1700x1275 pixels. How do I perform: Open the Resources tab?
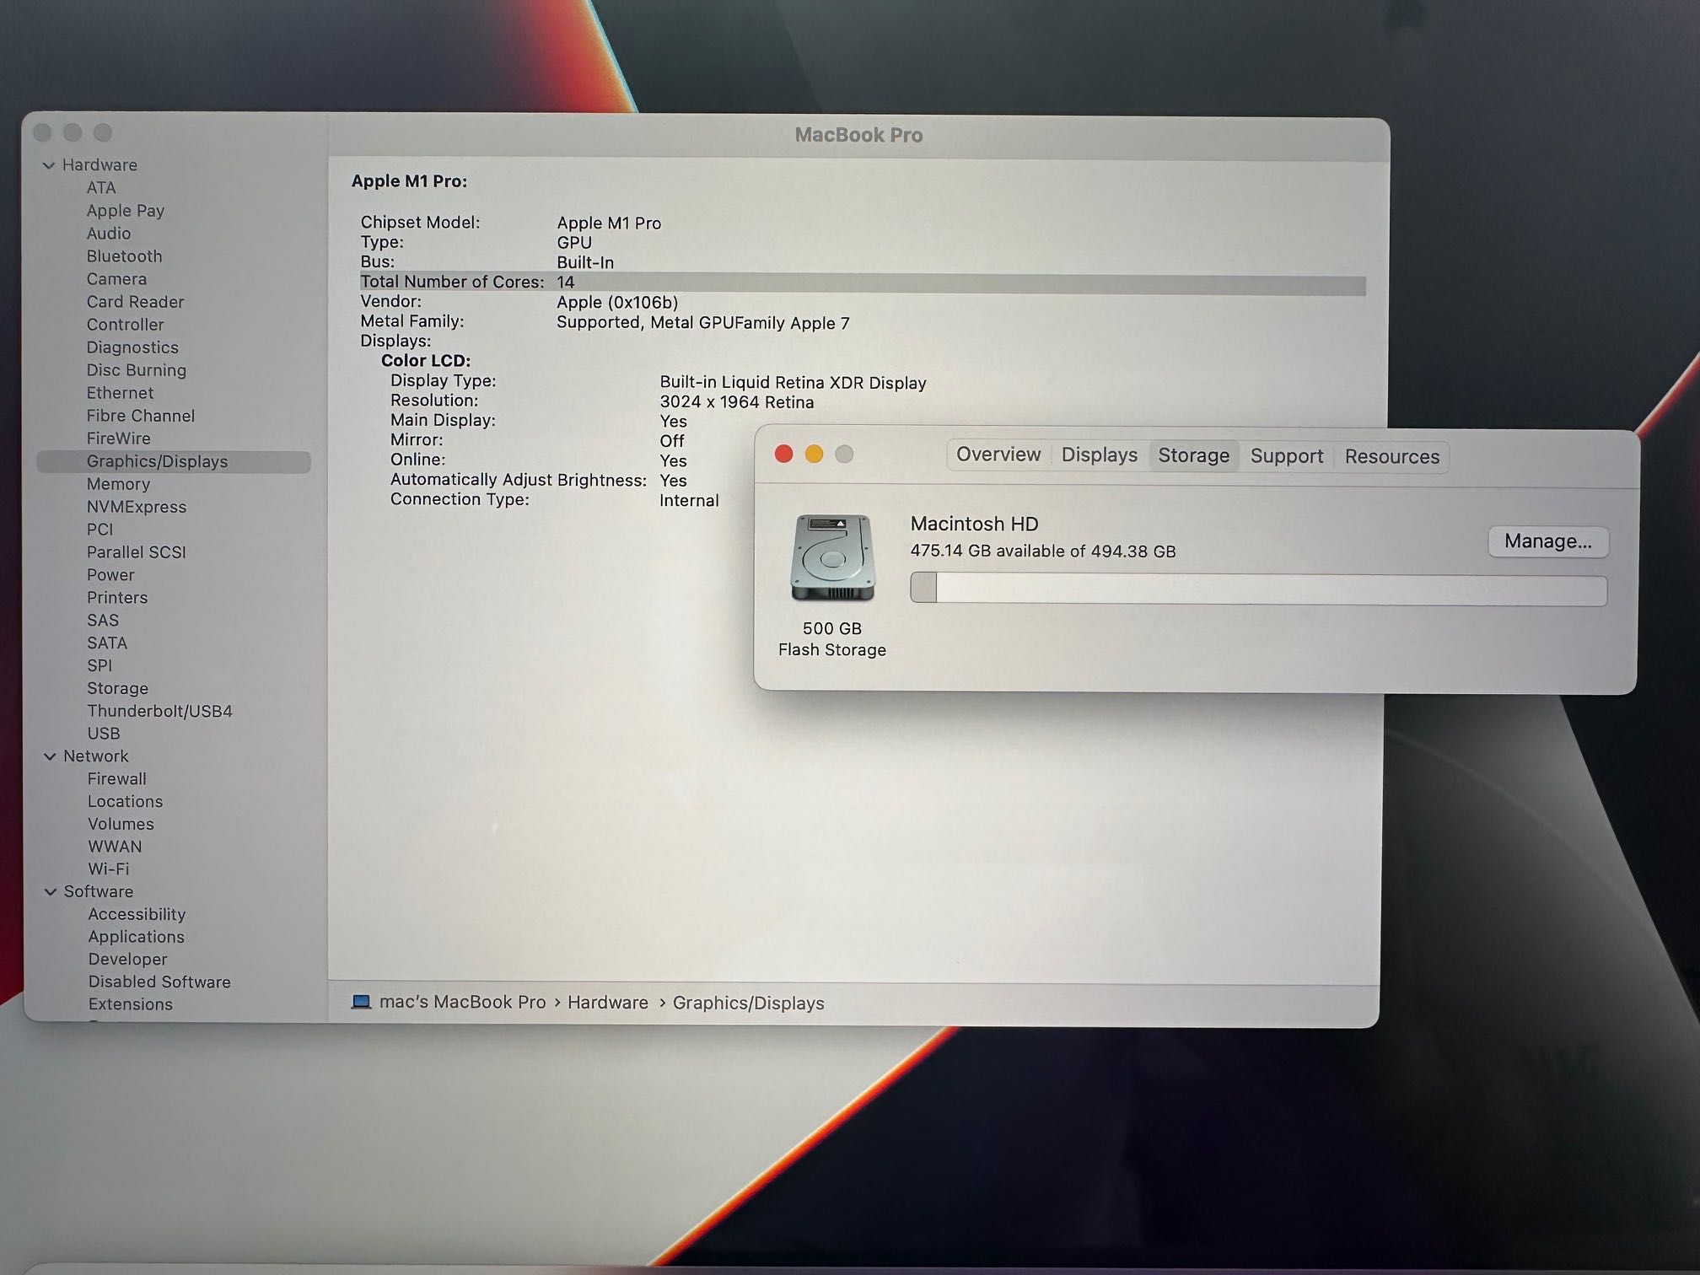[1391, 457]
